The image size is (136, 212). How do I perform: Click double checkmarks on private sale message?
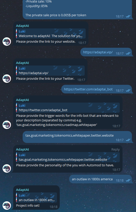[128, 16]
